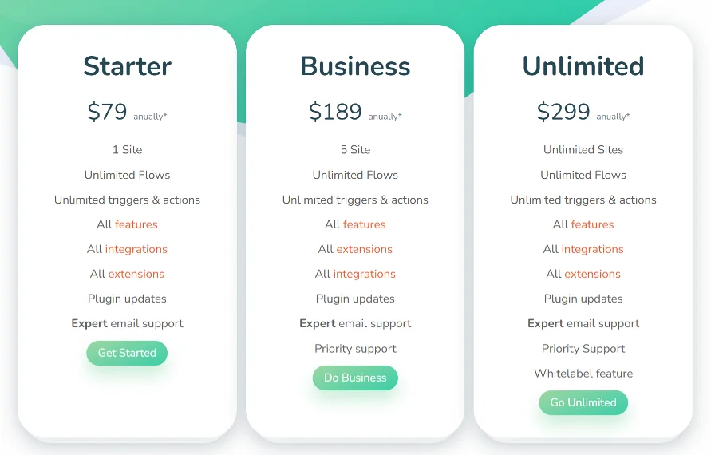This screenshot has height=455, width=711.
Task: Click the Do Business button
Action: [x=355, y=378]
